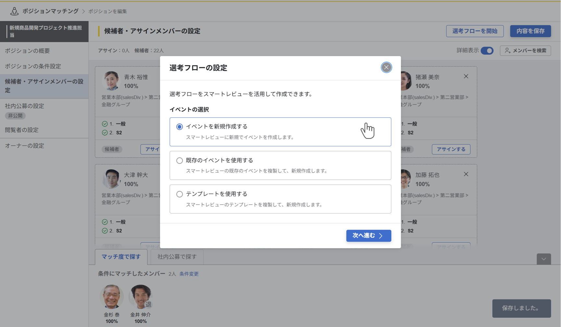Select イベントを新規作成する radio option
Viewport: 561px width, 327px height.
(x=179, y=127)
